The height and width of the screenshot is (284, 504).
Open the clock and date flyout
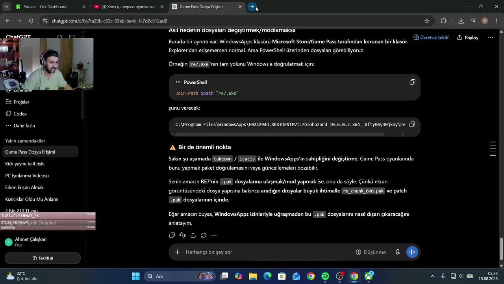tap(487, 276)
